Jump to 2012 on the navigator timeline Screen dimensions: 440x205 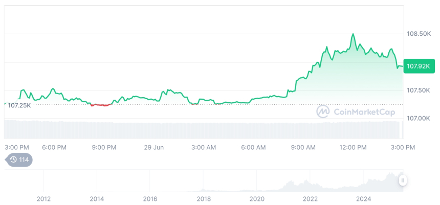[x=43, y=198]
